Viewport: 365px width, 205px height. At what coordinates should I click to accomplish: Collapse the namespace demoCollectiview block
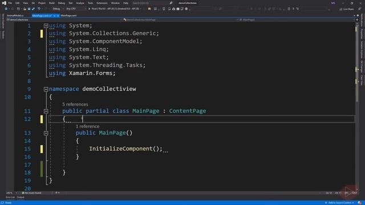pos(46,89)
